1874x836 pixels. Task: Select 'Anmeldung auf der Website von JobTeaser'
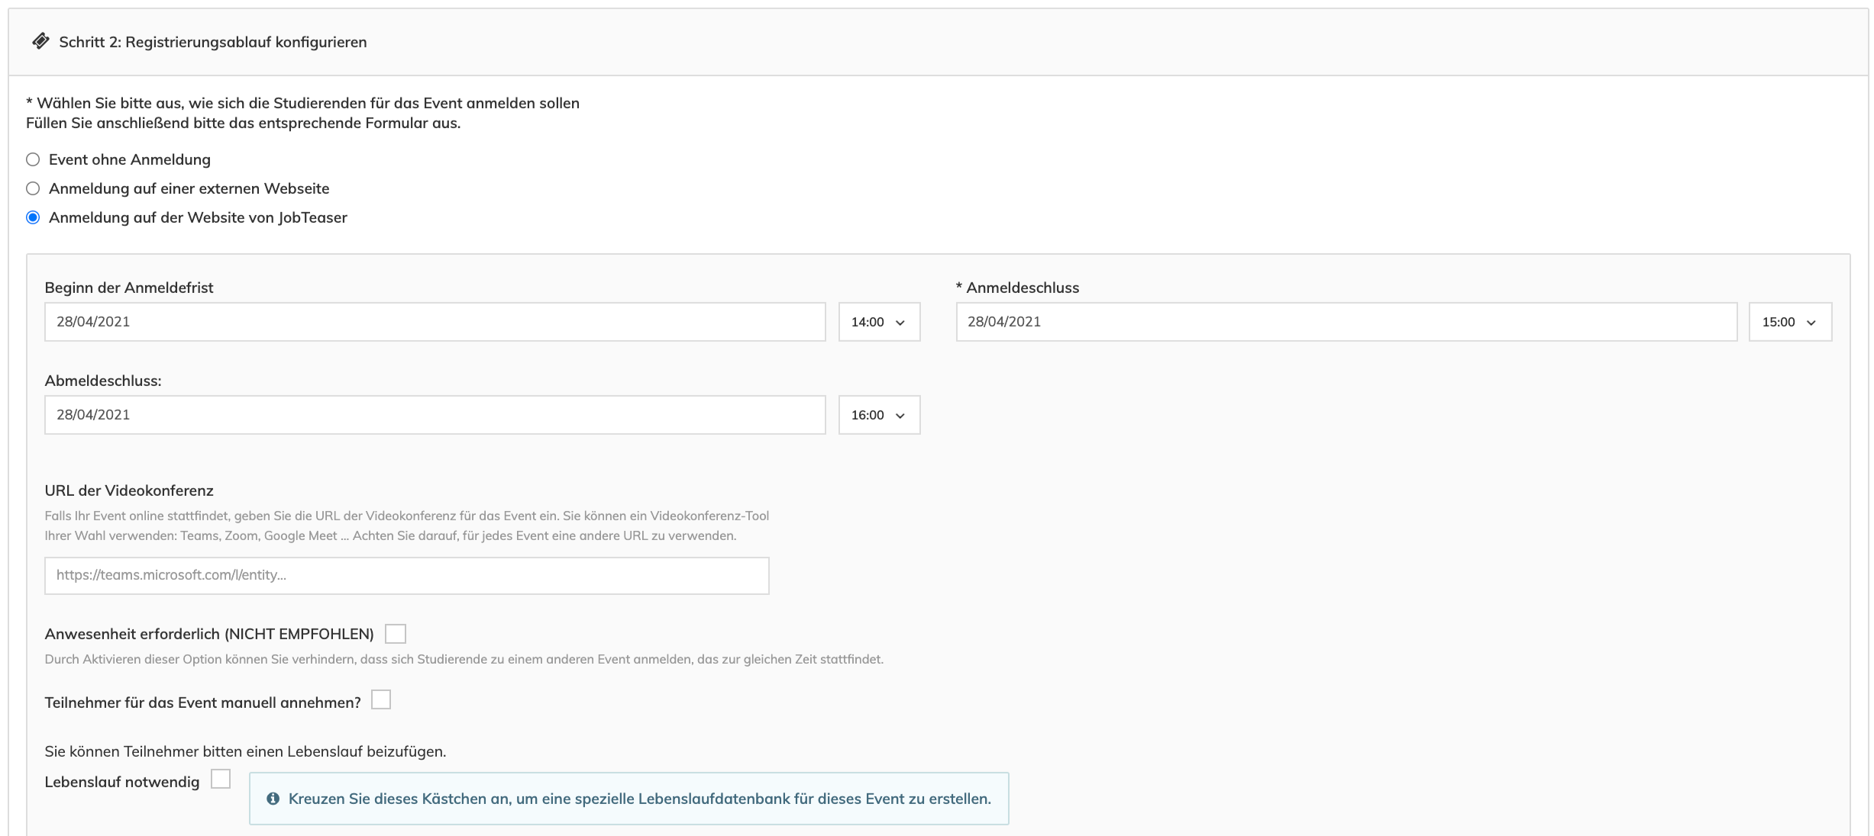tap(33, 217)
